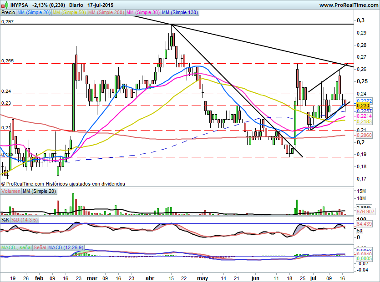The image size is (380, 282).
Task: Click the 0,17 price scale label
Action: click(x=361, y=179)
